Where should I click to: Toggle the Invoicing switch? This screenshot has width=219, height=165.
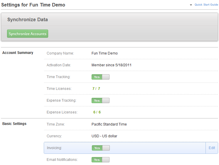coord(101,148)
